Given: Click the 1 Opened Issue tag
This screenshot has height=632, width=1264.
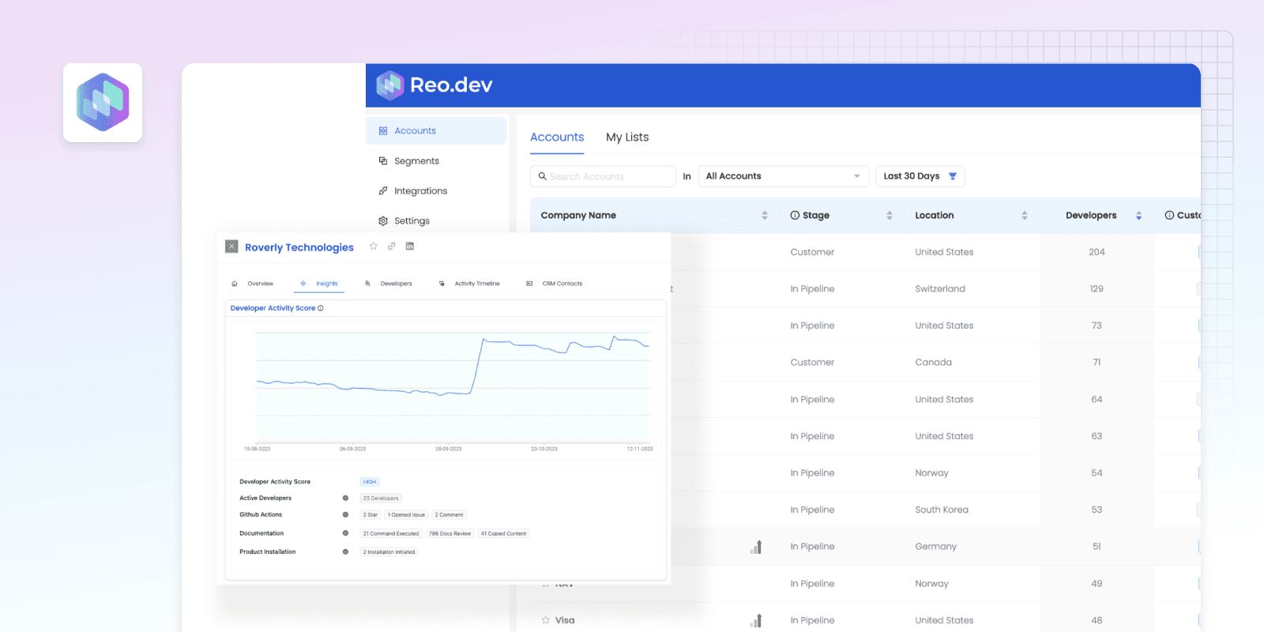Looking at the screenshot, I should (x=406, y=515).
